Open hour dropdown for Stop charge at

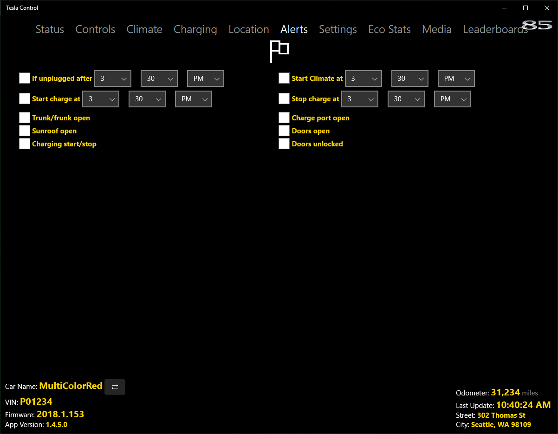pyautogui.click(x=360, y=99)
